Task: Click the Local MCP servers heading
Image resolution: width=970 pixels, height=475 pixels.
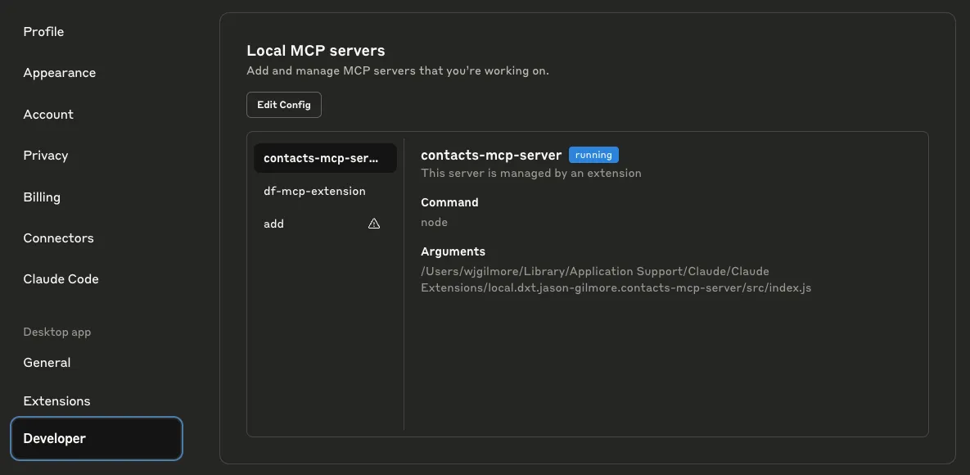Action: [x=315, y=51]
